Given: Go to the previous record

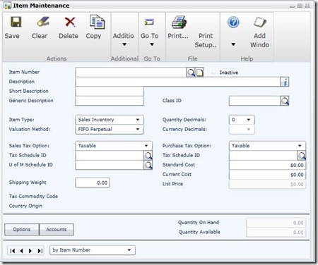Looking at the screenshot, I should pos(22,251).
